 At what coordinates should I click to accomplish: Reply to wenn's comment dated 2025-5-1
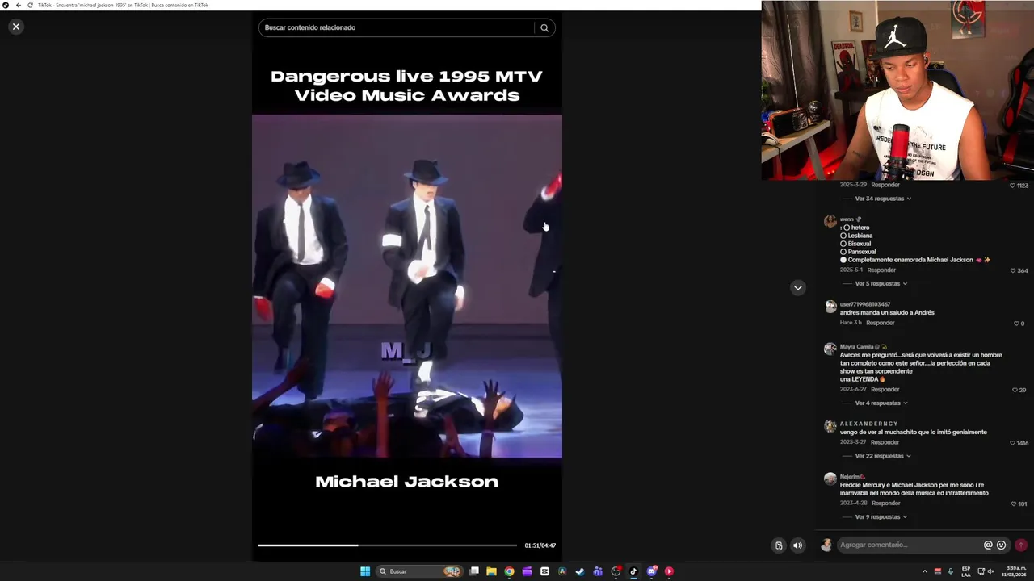881,270
